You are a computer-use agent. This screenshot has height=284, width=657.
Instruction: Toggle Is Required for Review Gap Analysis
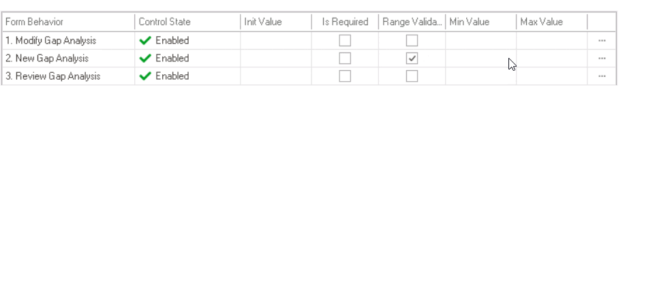click(x=345, y=76)
